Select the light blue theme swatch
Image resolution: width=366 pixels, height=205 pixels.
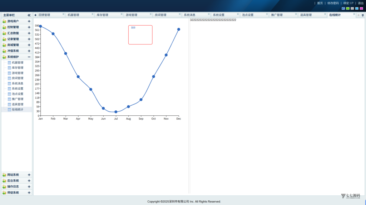click(357, 9)
